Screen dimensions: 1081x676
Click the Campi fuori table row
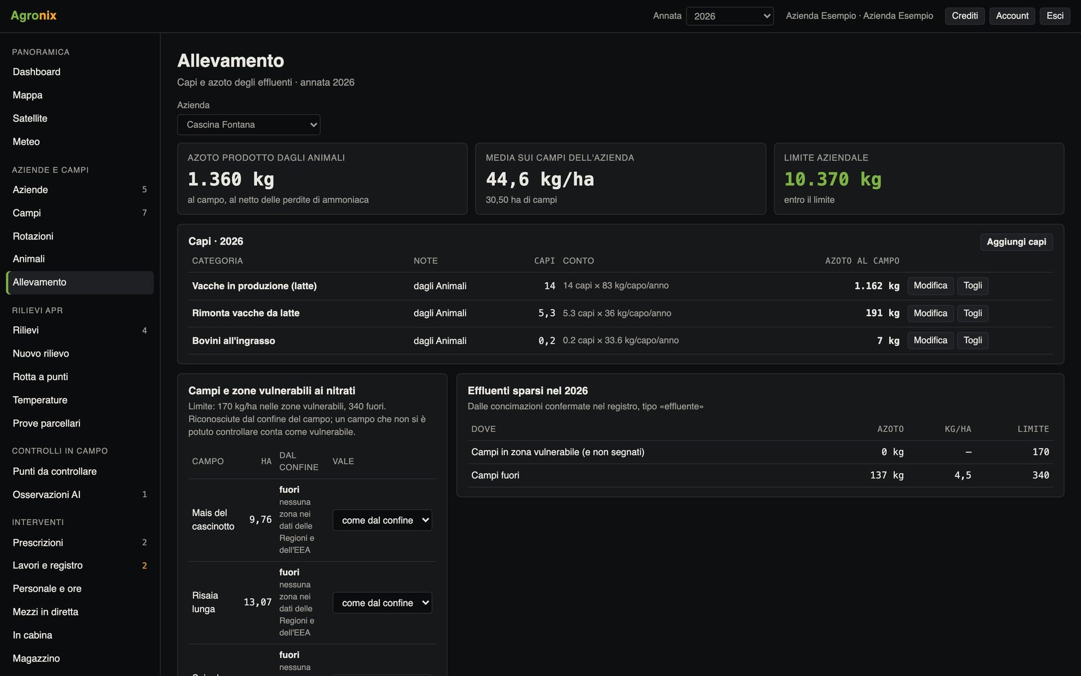click(x=760, y=475)
